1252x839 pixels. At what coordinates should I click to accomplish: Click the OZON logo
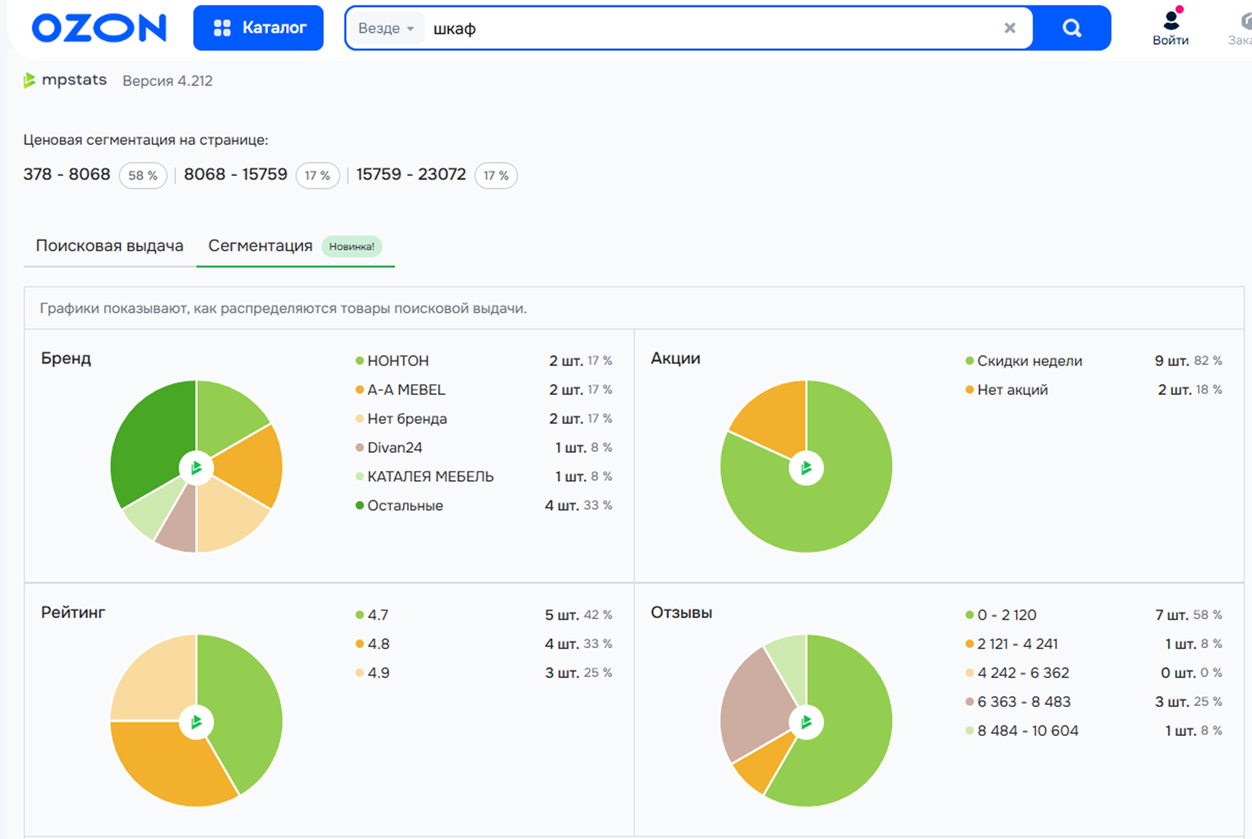pos(99,28)
